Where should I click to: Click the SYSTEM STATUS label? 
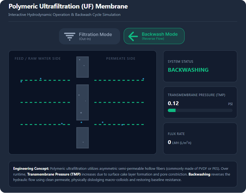click(x=181, y=62)
